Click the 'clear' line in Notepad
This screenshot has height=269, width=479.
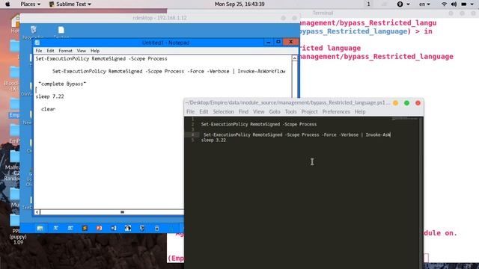tap(48, 109)
